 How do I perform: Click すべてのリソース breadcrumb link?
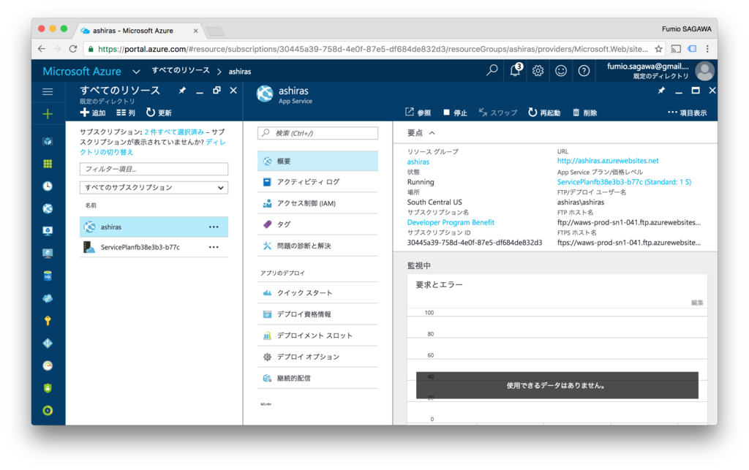[181, 71]
